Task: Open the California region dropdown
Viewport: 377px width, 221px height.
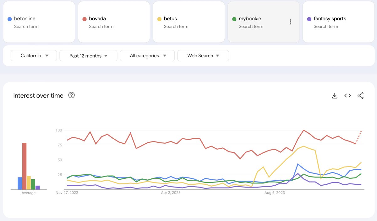Action: (34, 56)
